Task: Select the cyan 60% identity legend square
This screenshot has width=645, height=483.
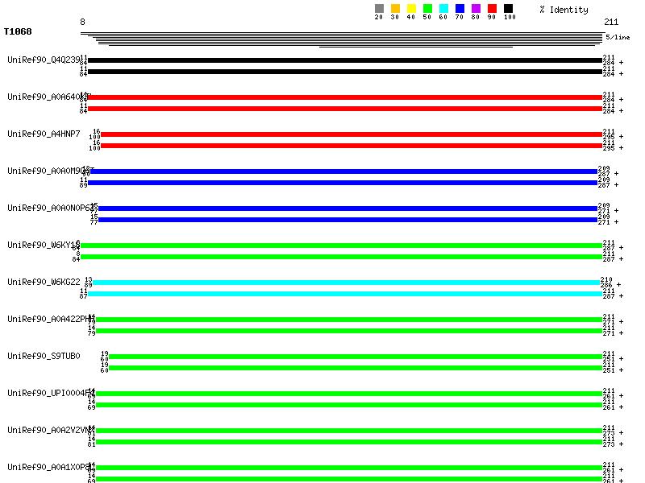Action: click(x=443, y=9)
